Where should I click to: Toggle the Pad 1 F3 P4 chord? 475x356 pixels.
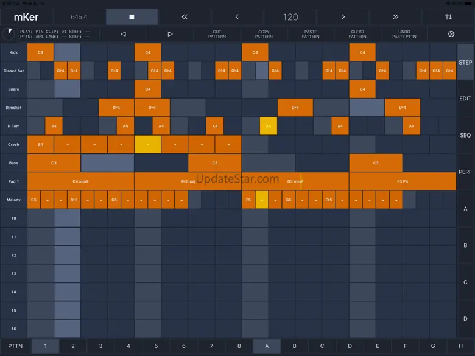[x=403, y=181]
